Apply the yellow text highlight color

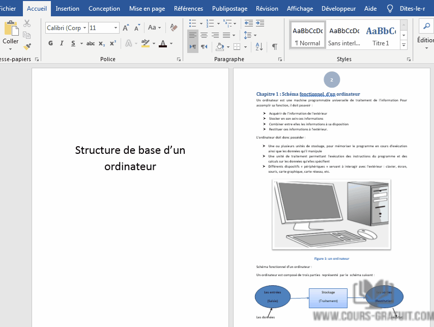(146, 43)
